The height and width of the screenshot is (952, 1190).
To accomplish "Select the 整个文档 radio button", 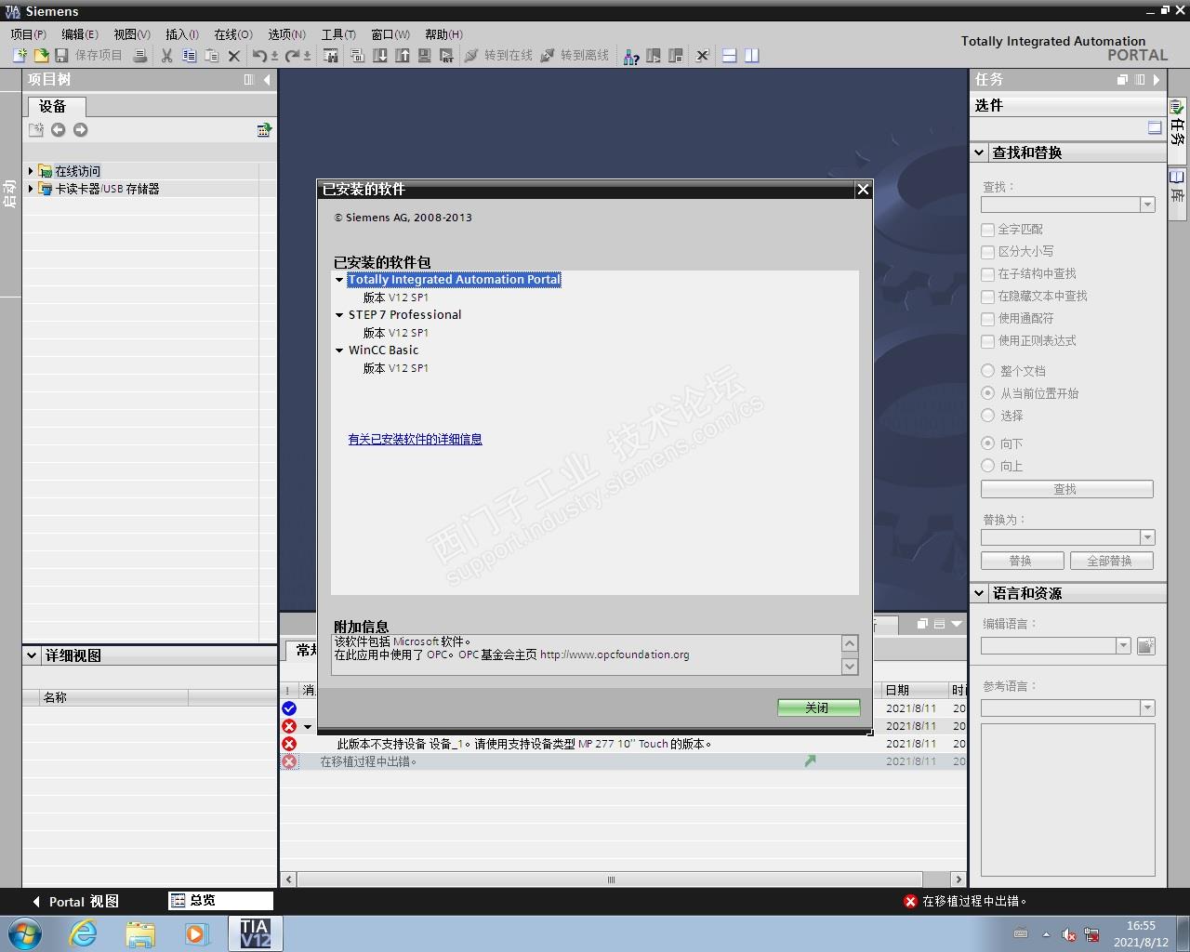I will click(988, 371).
